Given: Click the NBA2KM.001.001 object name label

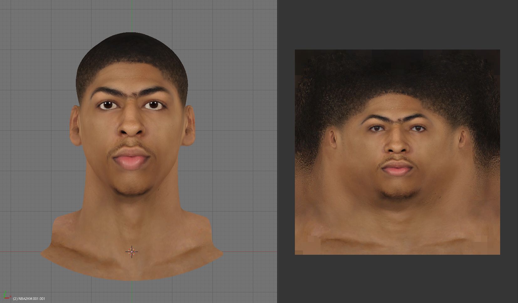Looking at the screenshot, I should 29,299.
